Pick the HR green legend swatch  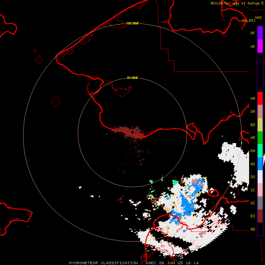click(260, 138)
